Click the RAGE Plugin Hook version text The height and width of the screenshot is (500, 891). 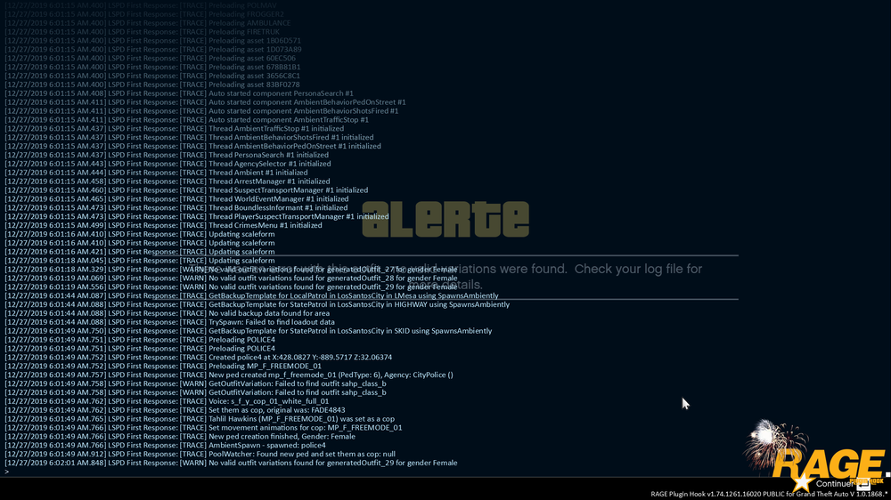(768, 494)
